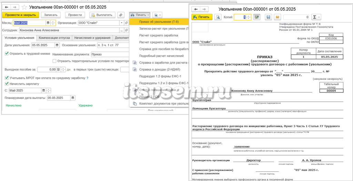Select Комплект документов при увольнении item

(x=159, y=103)
